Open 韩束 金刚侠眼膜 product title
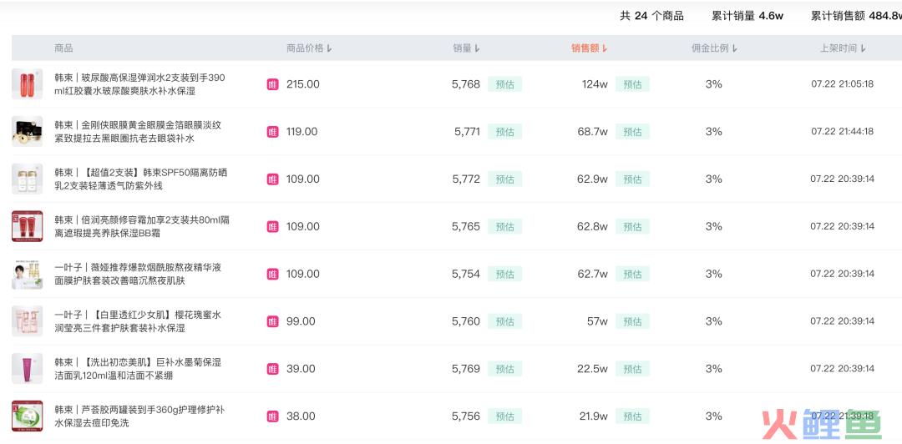 click(138, 131)
